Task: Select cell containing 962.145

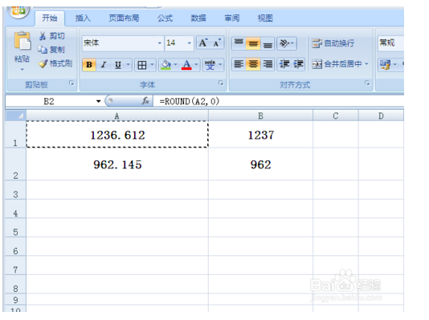Action: coord(117,164)
